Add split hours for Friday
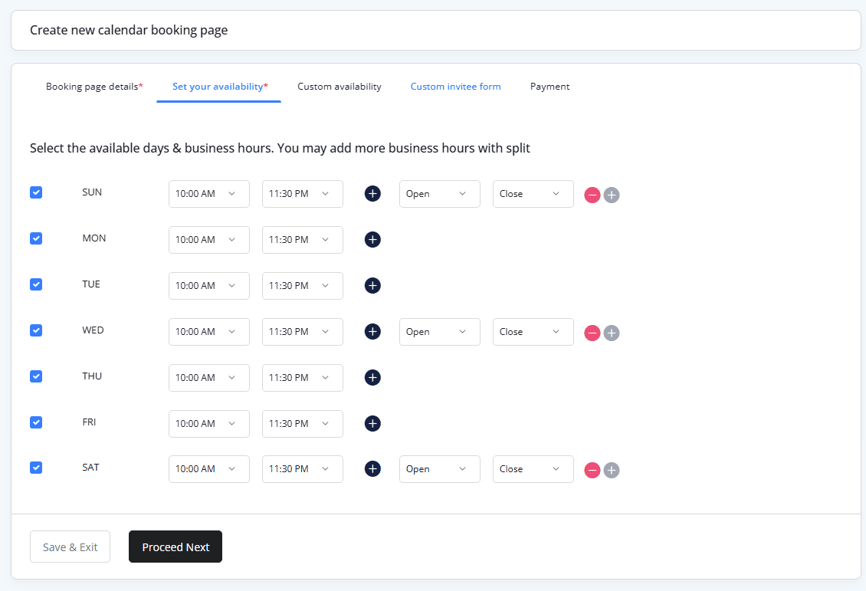This screenshot has height=591, width=866. [x=372, y=424]
